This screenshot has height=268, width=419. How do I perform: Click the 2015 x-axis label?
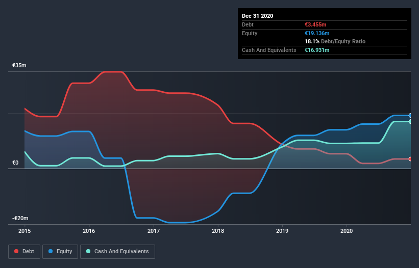pos(24,231)
